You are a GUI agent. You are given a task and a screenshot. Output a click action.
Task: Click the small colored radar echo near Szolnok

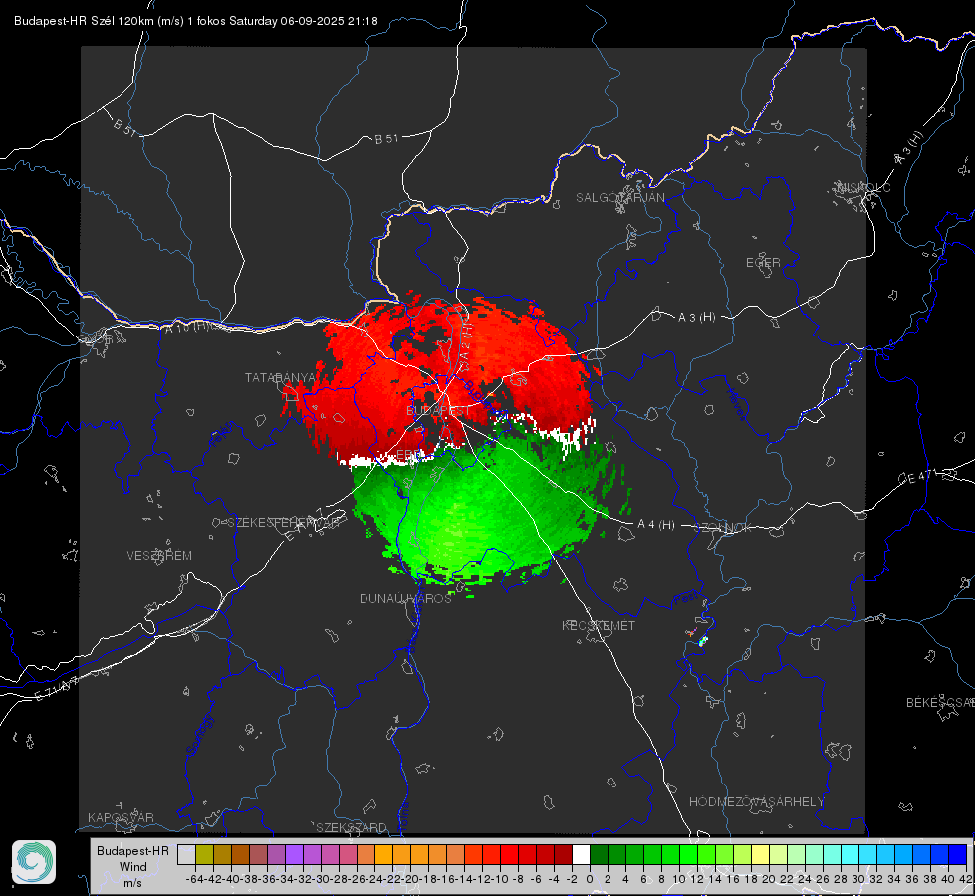point(703,641)
